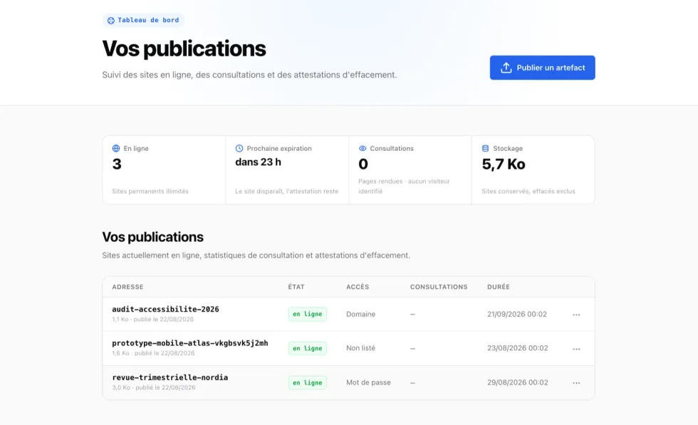Click the database icon beside Stockage
This screenshot has width=698, height=425.
click(485, 148)
